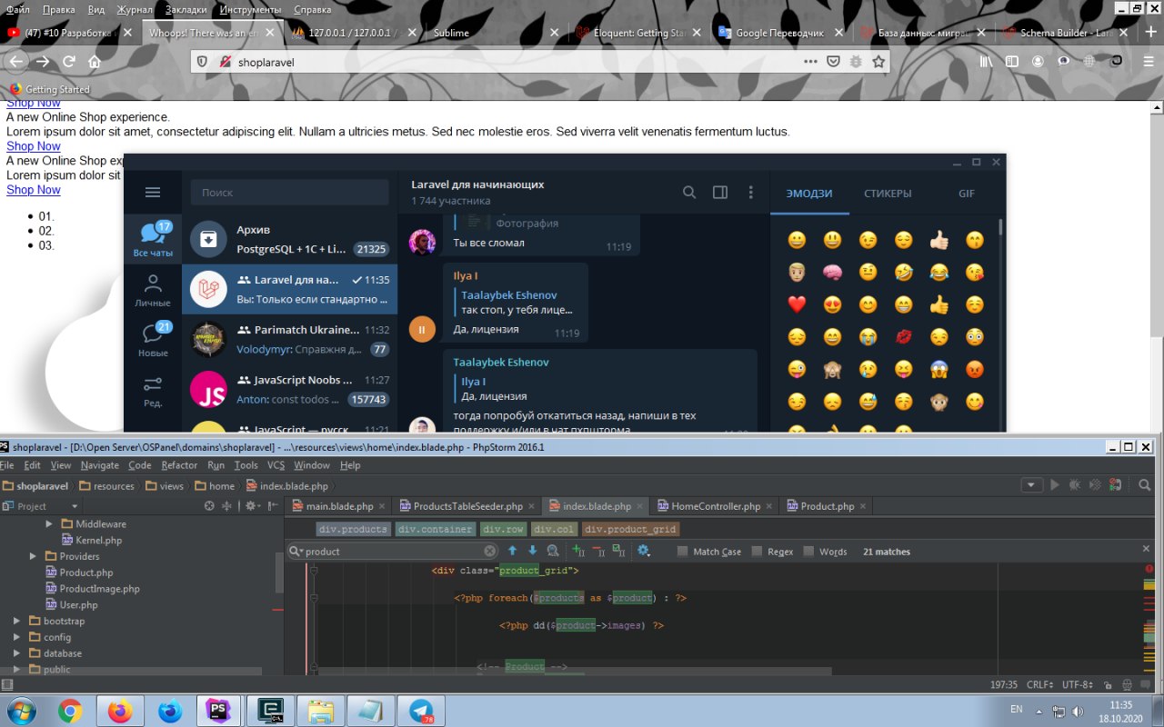Enable Words checkbox
The image size is (1164, 727).
[x=810, y=552]
